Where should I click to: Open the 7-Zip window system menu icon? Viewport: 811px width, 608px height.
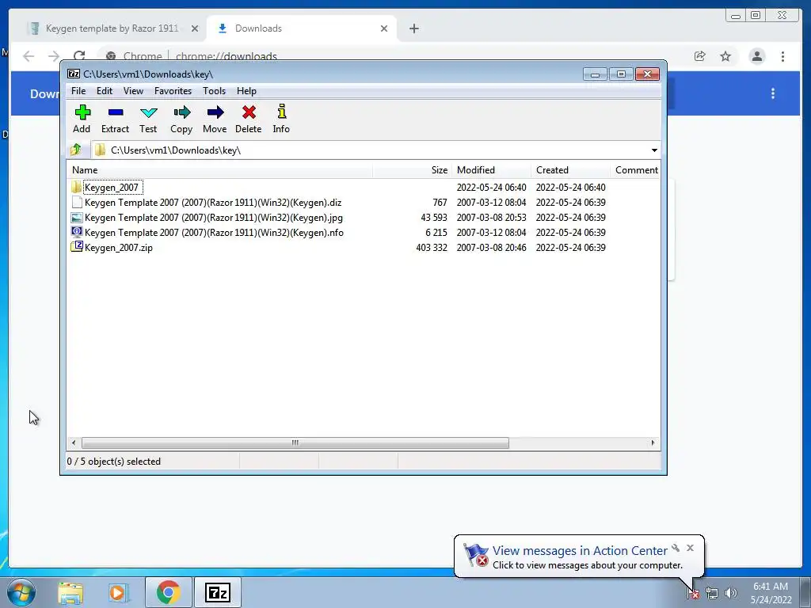[x=74, y=74]
